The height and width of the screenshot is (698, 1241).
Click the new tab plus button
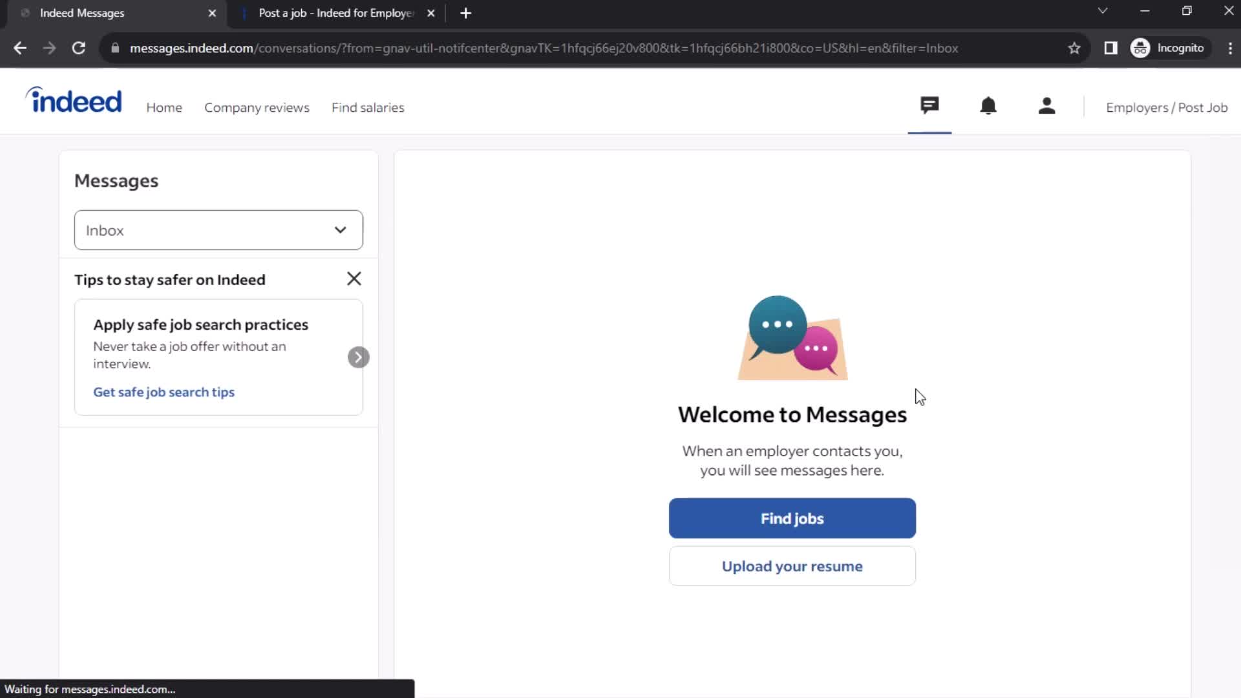pos(465,13)
